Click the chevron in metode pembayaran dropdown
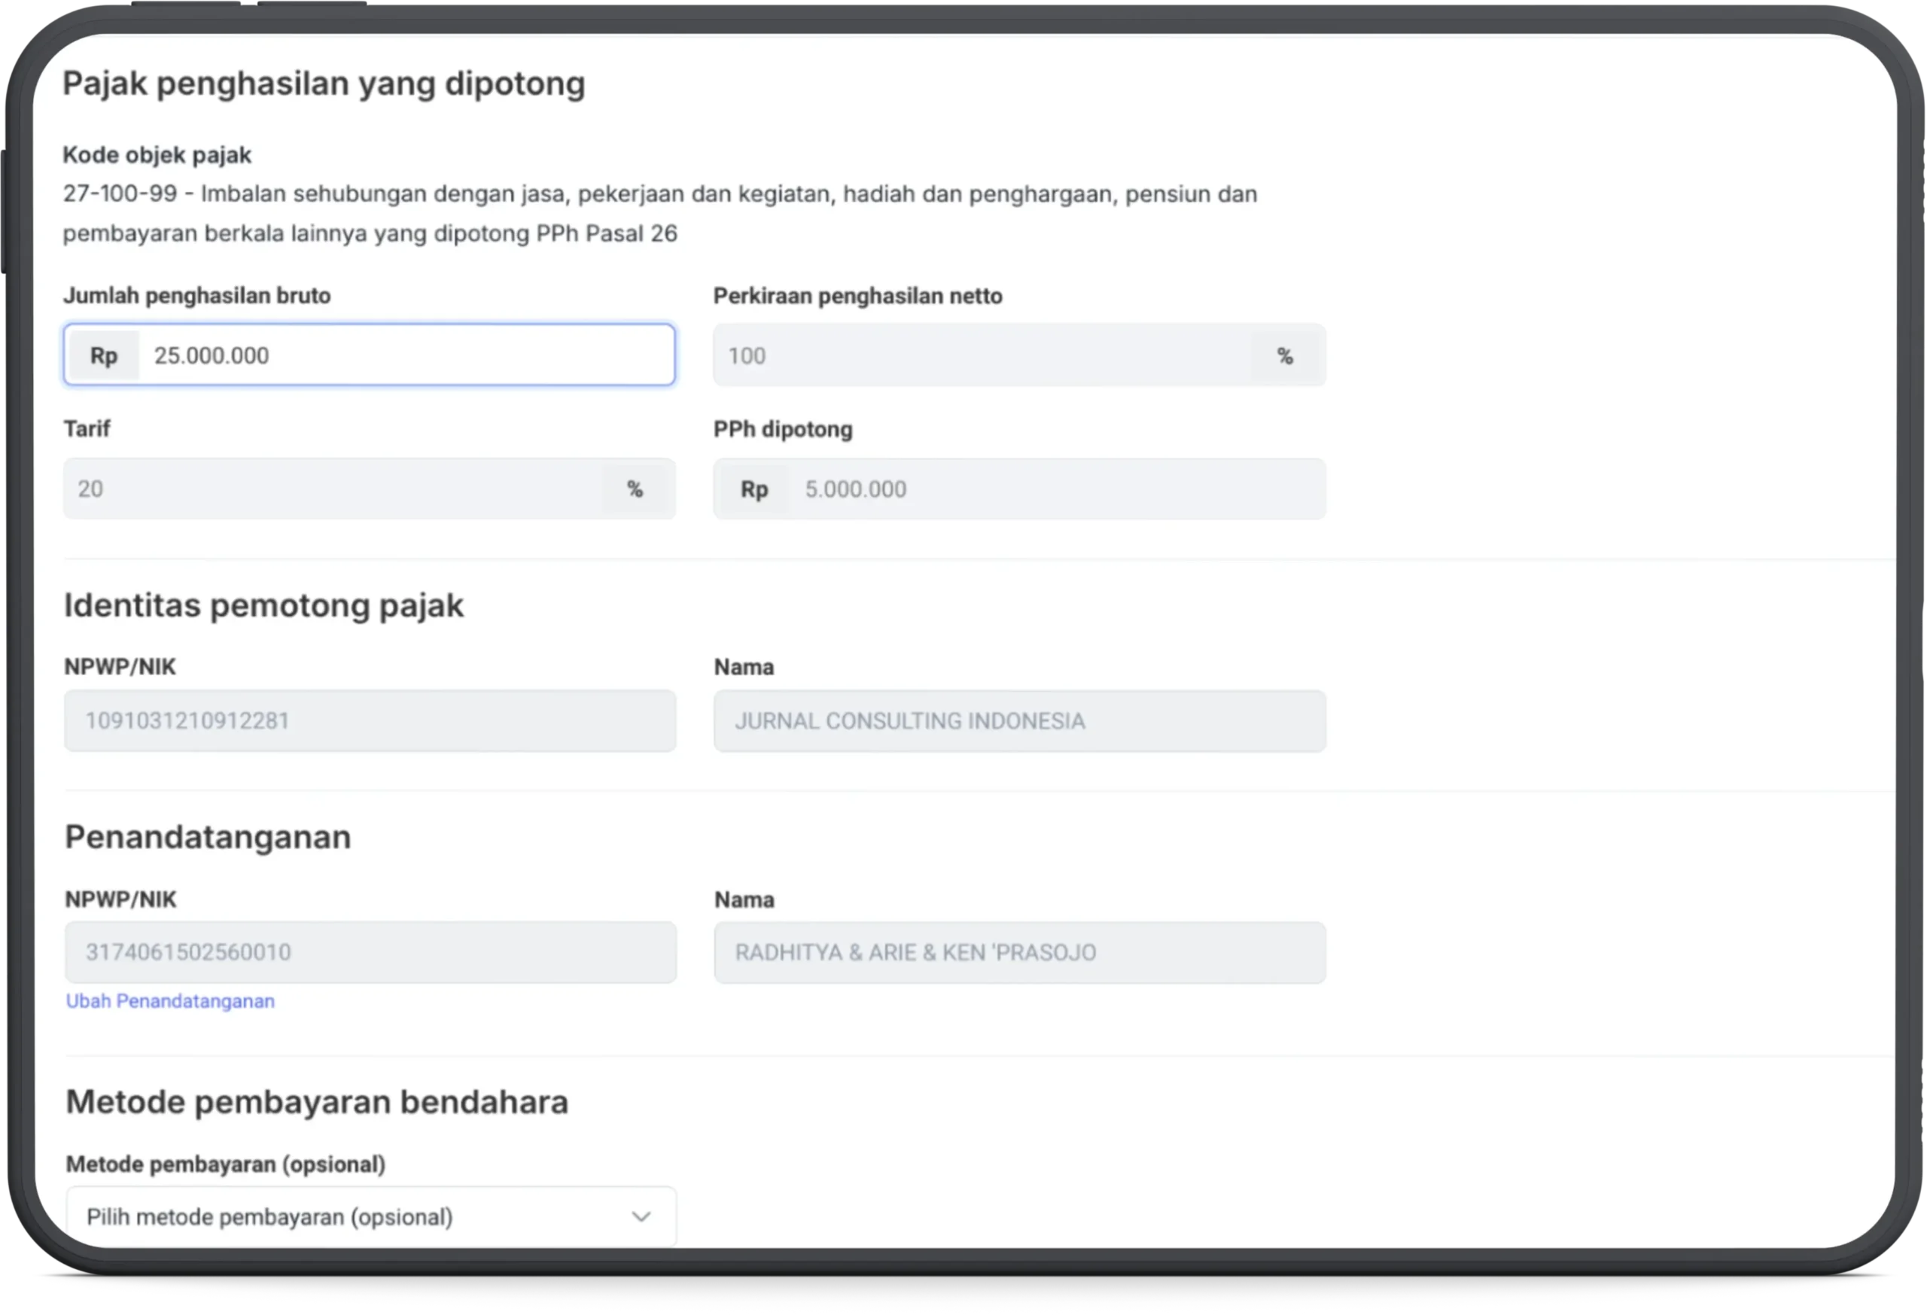This screenshot has width=1927, height=1315. (641, 1216)
